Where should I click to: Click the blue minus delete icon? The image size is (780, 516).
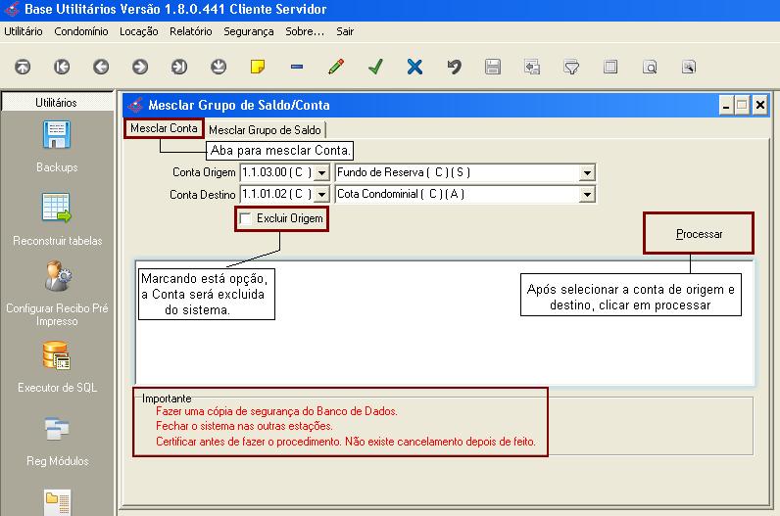tap(297, 67)
